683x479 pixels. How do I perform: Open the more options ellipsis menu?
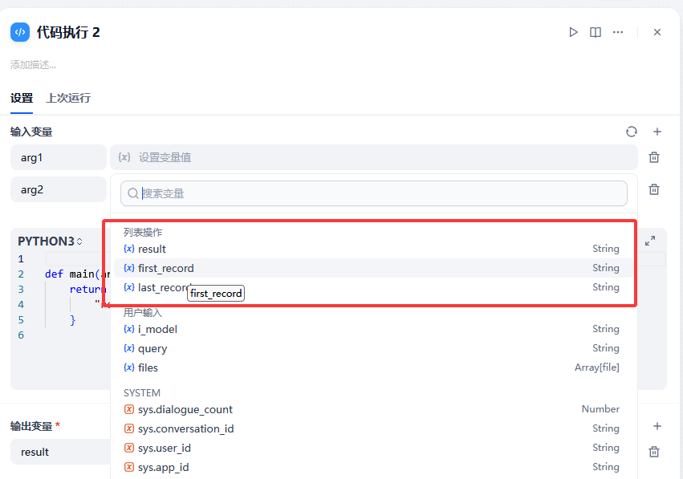[618, 32]
